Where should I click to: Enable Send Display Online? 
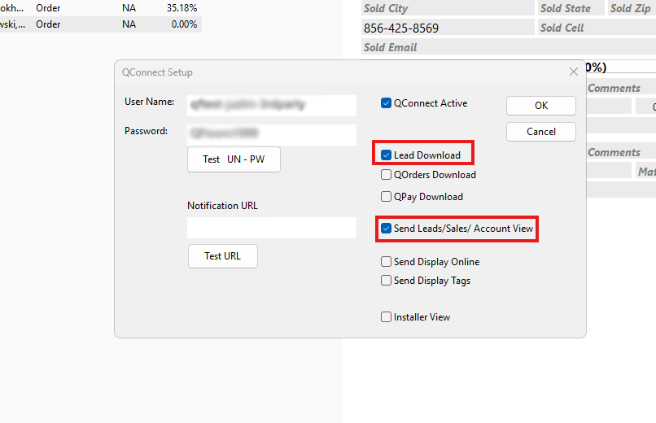(x=386, y=262)
